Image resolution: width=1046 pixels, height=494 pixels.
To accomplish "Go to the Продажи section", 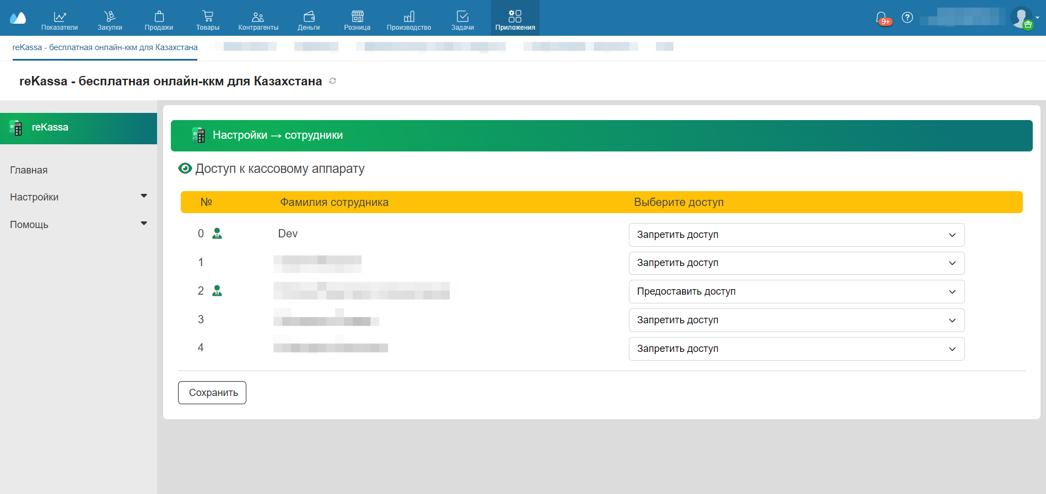I will point(159,21).
